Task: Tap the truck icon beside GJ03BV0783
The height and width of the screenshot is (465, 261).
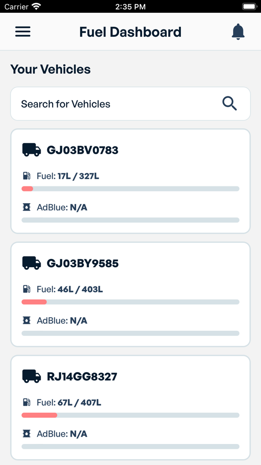Action: tap(31, 150)
